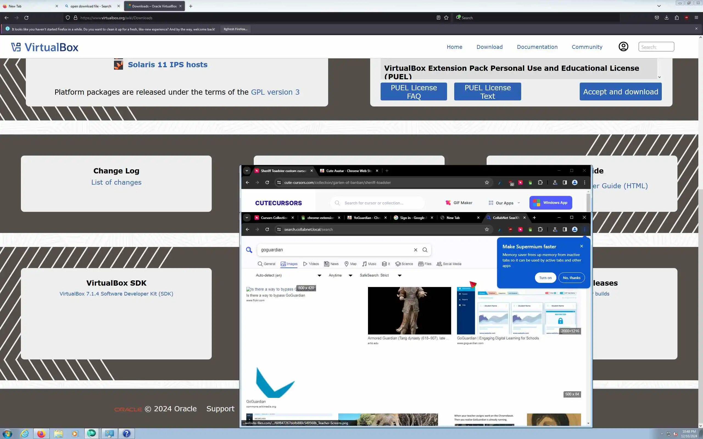
Task: Switch to the CollabNet SearXNG tab
Action: pyautogui.click(x=506, y=218)
